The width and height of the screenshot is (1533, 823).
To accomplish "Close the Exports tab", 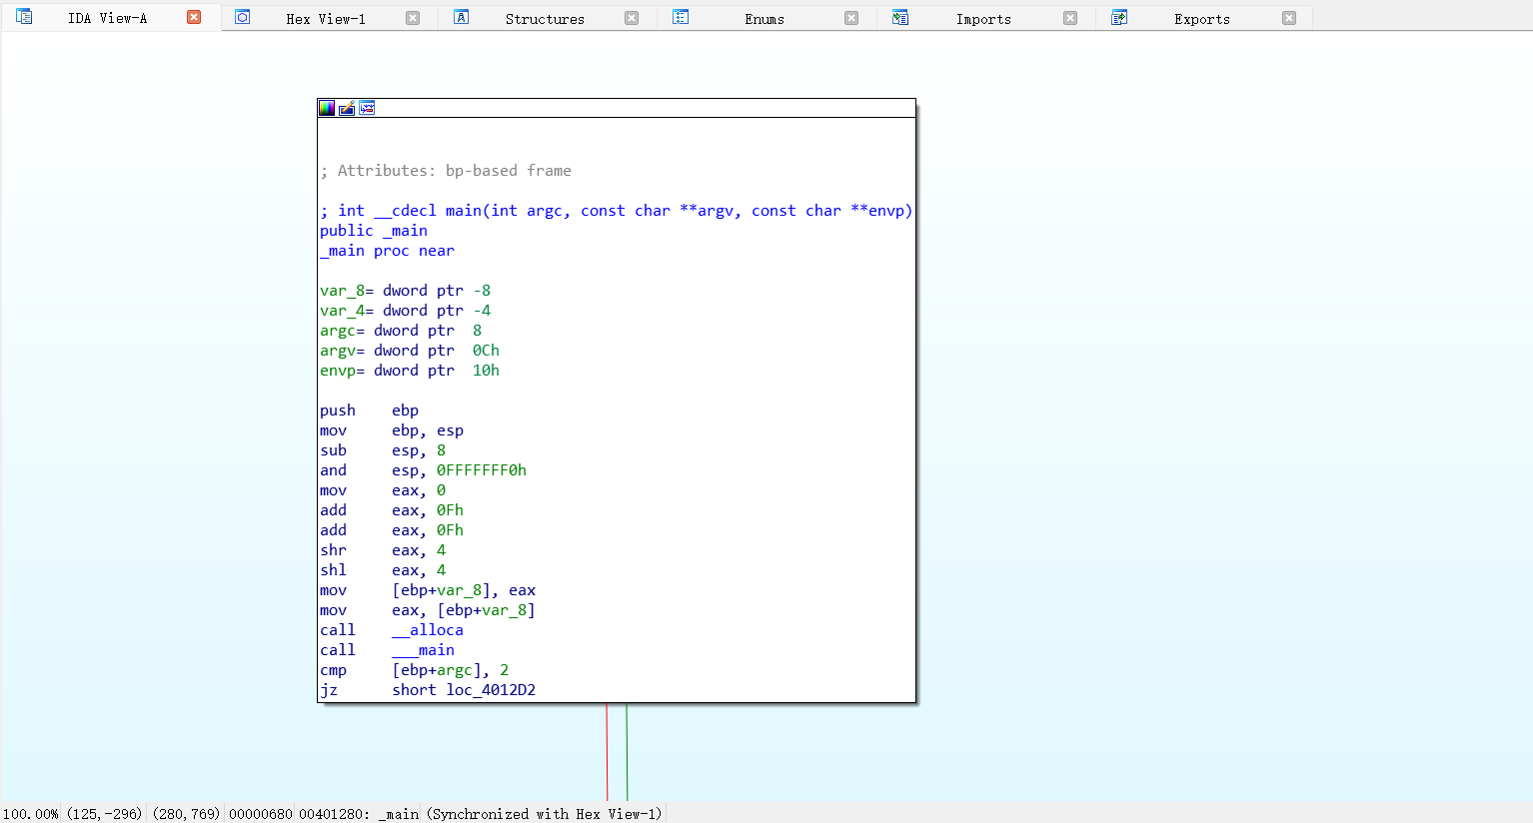I will click(1289, 18).
